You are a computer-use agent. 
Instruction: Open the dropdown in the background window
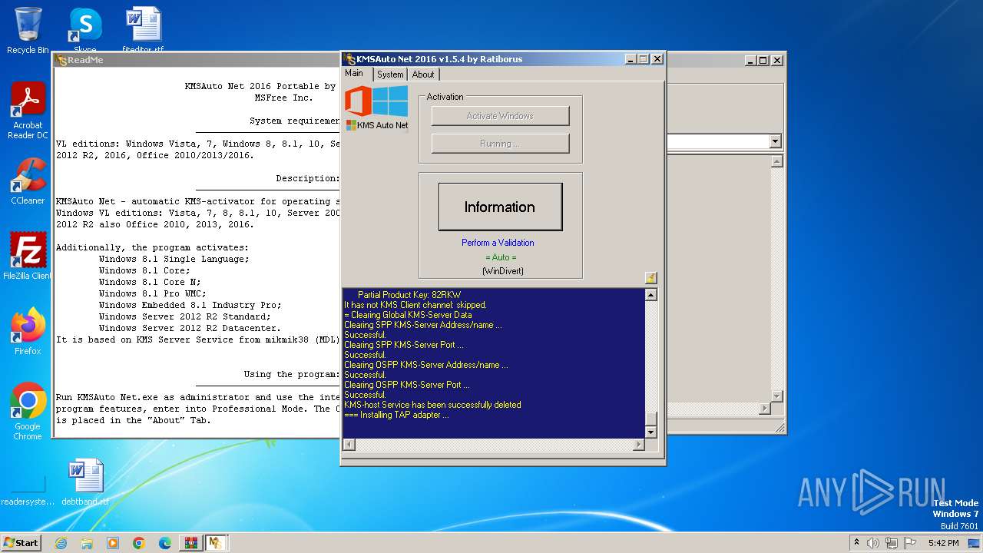click(775, 141)
